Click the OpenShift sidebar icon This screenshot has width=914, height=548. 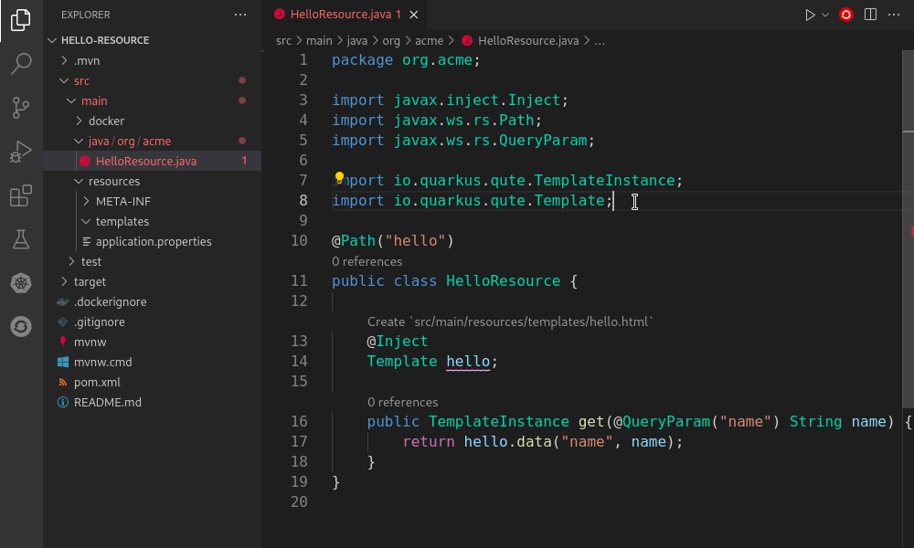coord(20,326)
